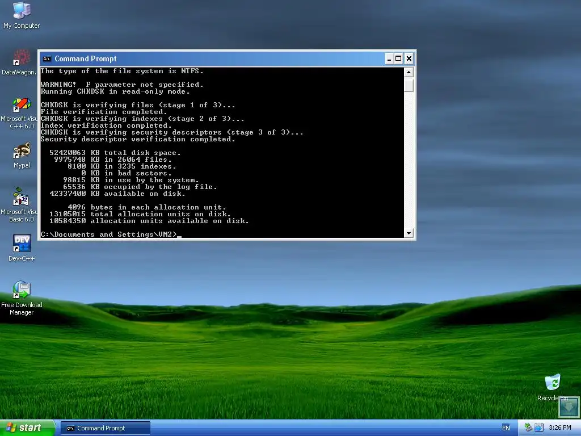This screenshot has width=581, height=436.
Task: Click 'CHKDSK is verifying indexes (stage 2 of 3)' line
Action: (142, 119)
